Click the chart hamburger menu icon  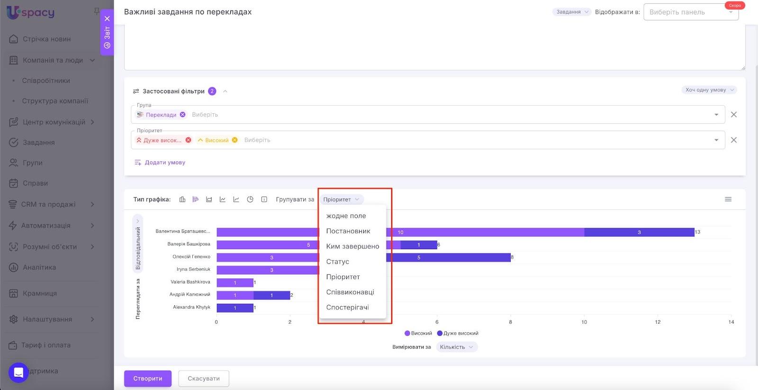[x=728, y=200]
